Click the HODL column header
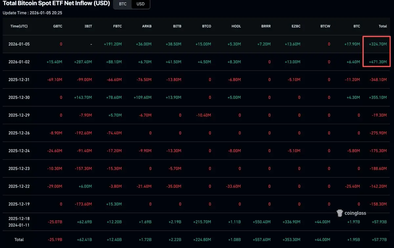This screenshot has width=394, height=248. [236, 26]
